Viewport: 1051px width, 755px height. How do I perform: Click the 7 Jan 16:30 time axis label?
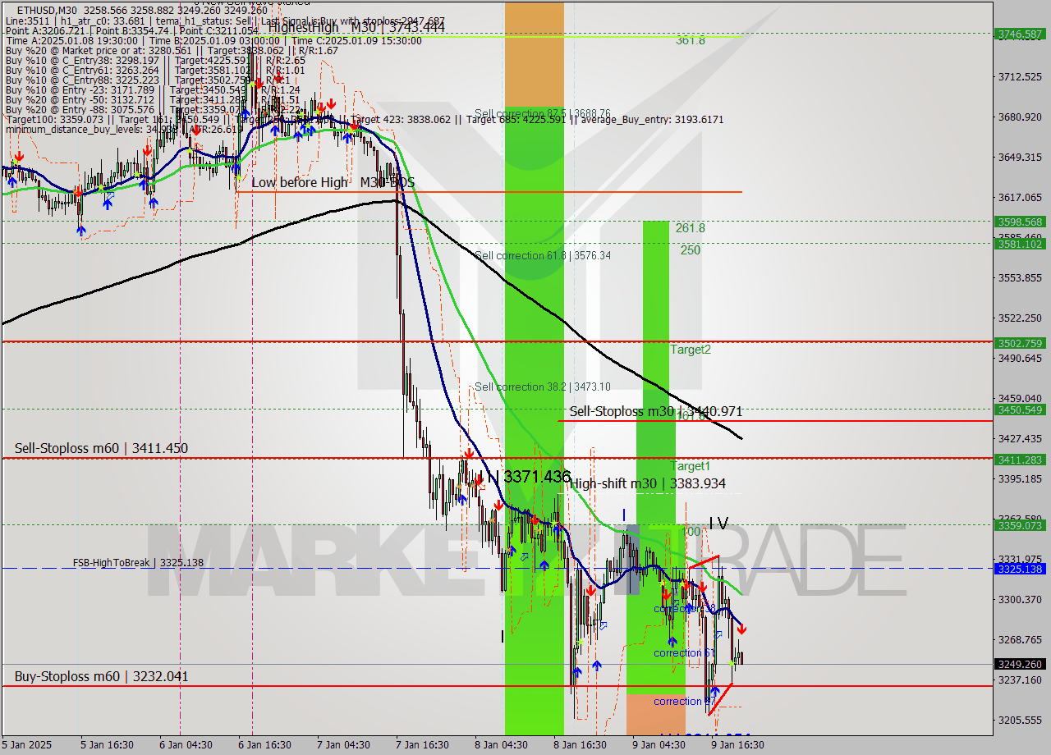coord(422,745)
